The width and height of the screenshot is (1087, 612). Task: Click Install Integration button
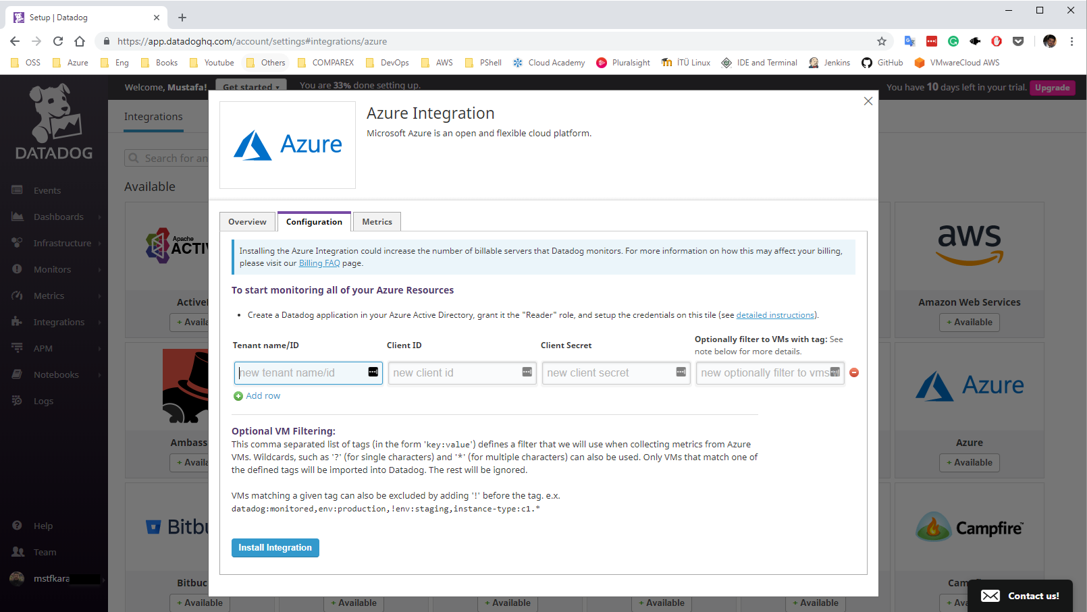tap(275, 548)
